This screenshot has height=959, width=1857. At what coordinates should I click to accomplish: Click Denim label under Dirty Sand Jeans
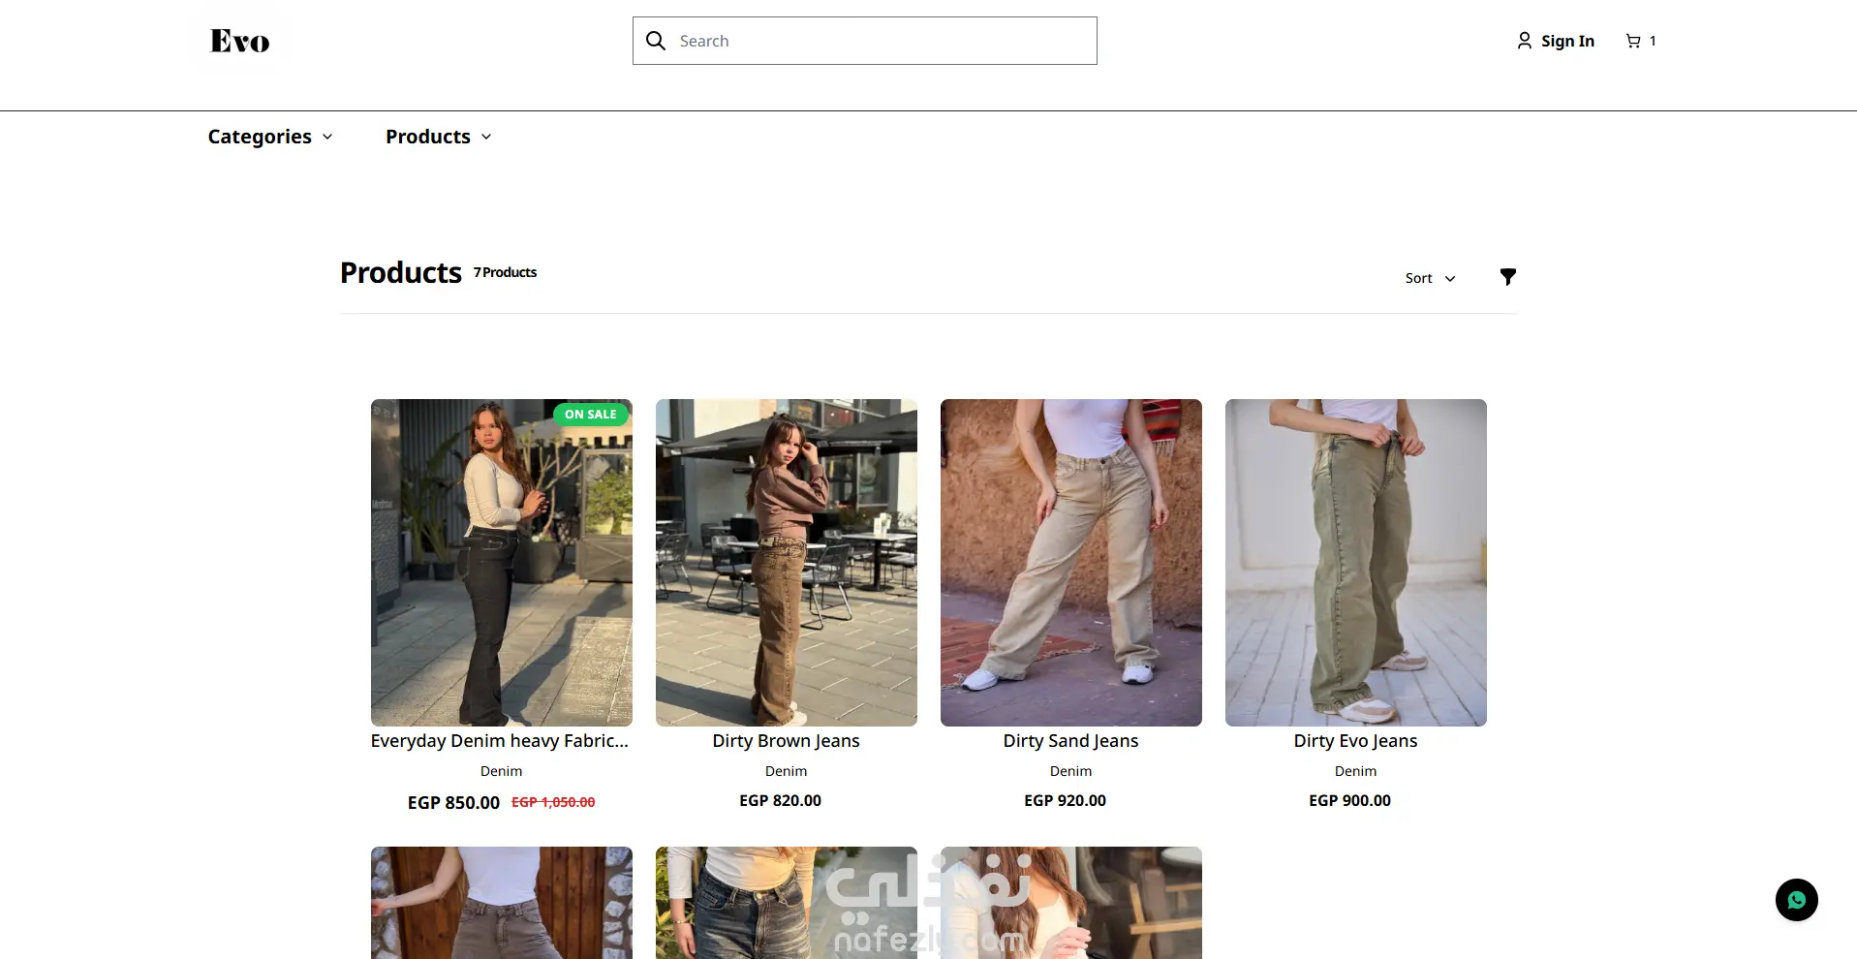point(1071,771)
